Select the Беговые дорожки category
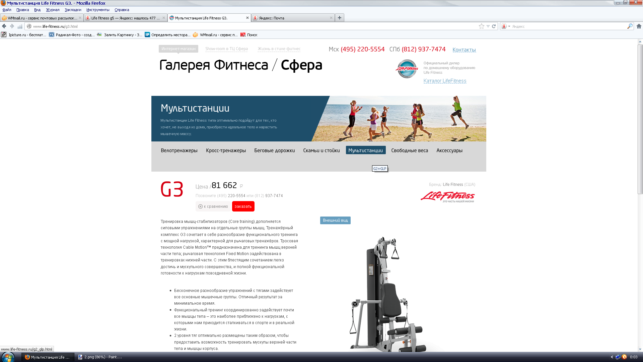This screenshot has height=362, width=643. (274, 150)
